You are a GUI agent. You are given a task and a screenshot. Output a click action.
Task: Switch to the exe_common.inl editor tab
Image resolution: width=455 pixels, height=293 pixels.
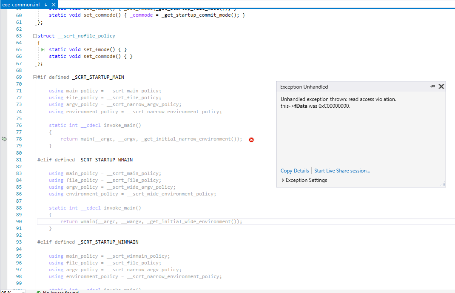pyautogui.click(x=21, y=5)
